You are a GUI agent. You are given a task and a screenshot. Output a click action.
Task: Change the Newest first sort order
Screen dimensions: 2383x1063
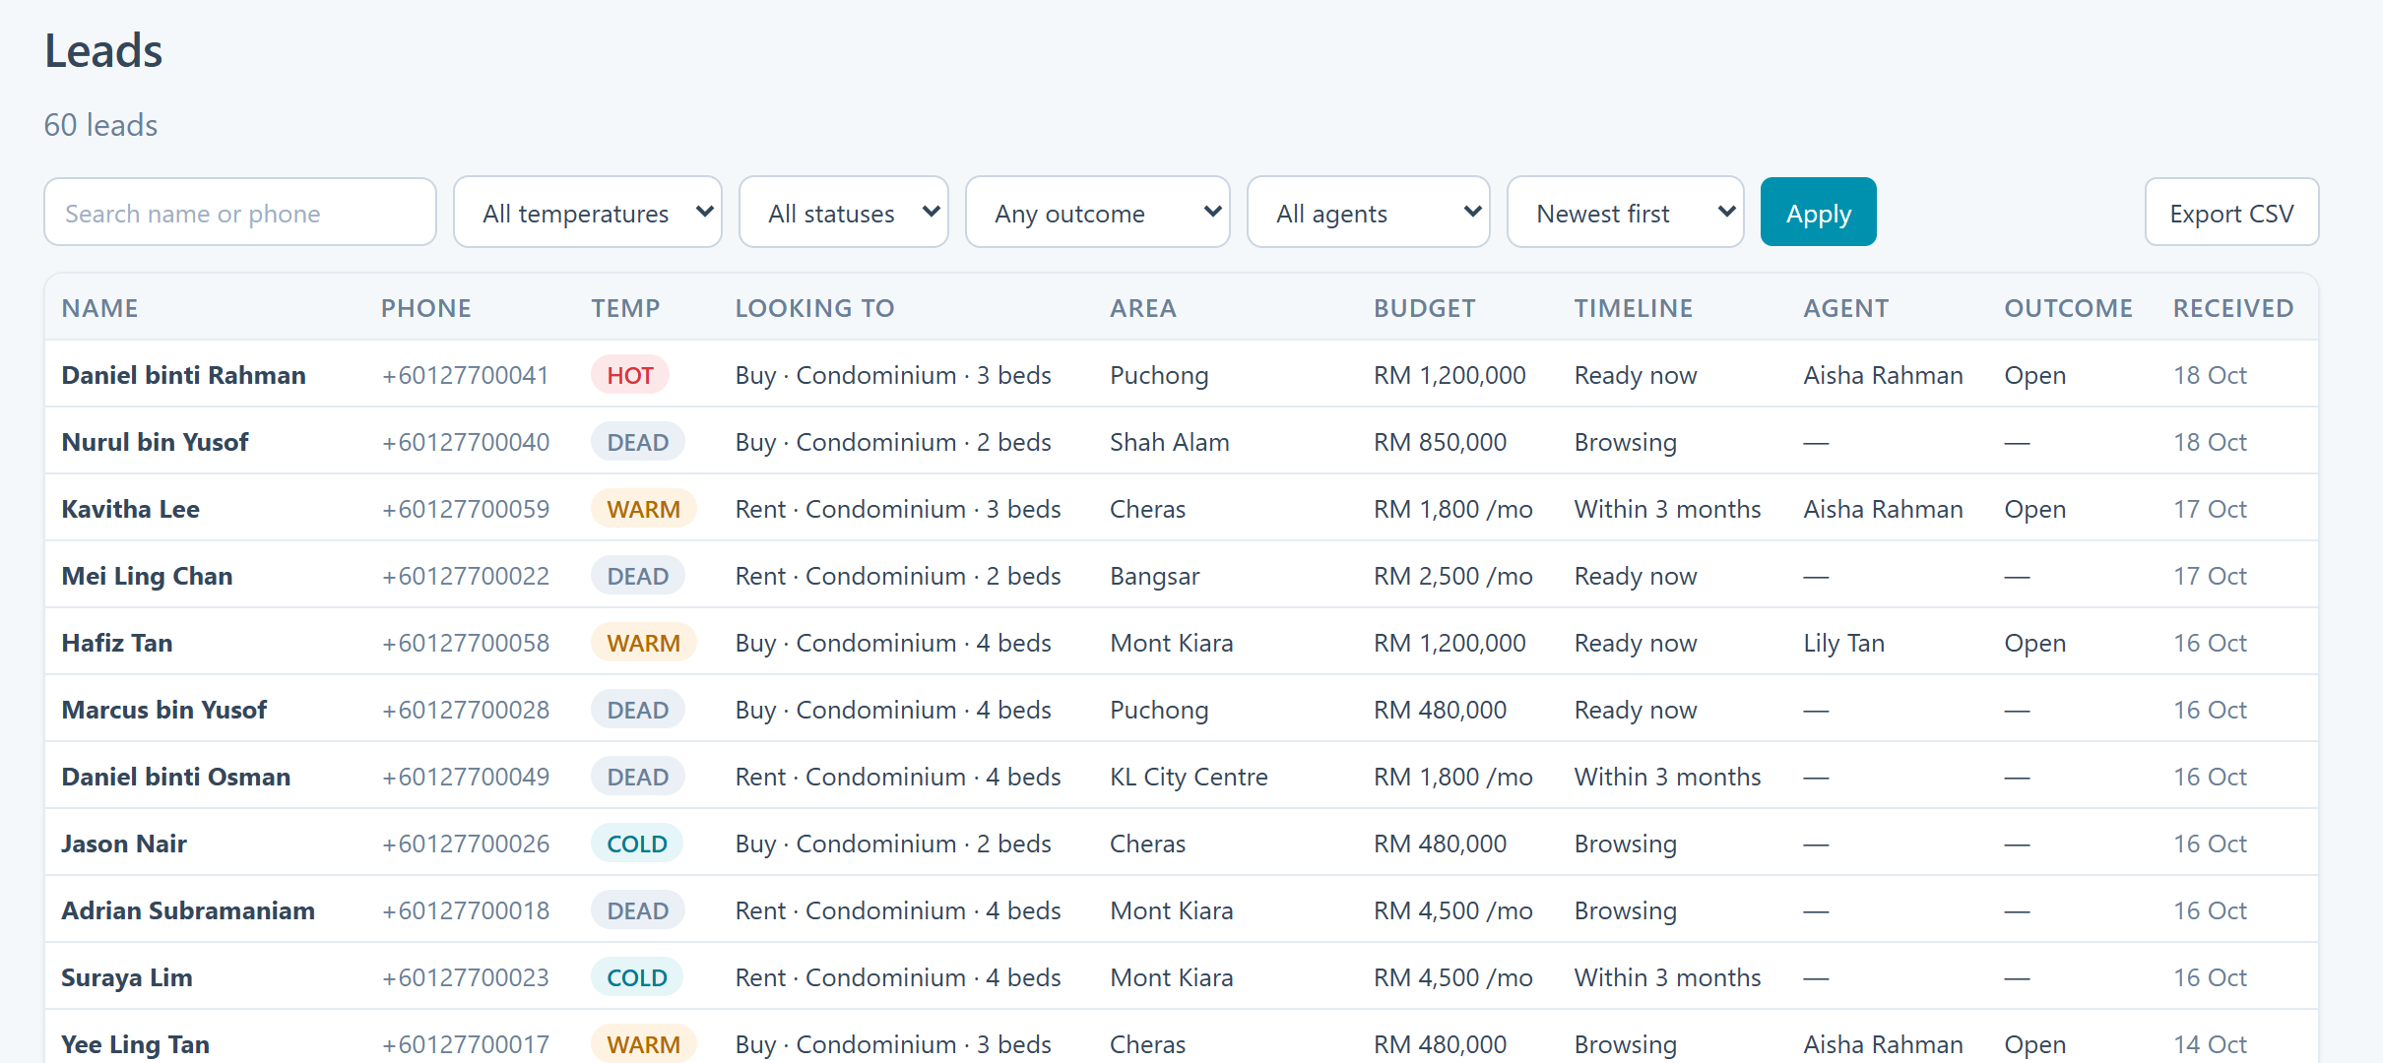1625,212
